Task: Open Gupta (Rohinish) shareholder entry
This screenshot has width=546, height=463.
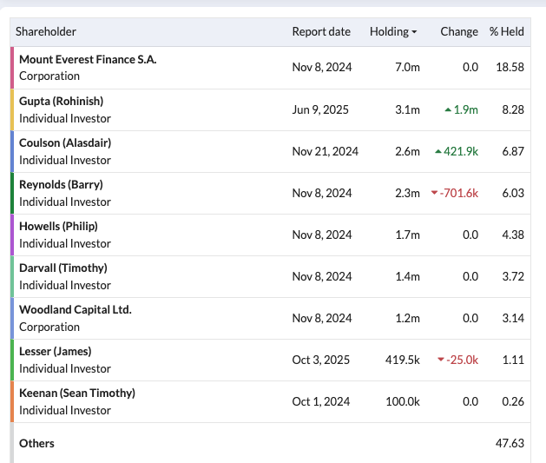Action: click(62, 102)
